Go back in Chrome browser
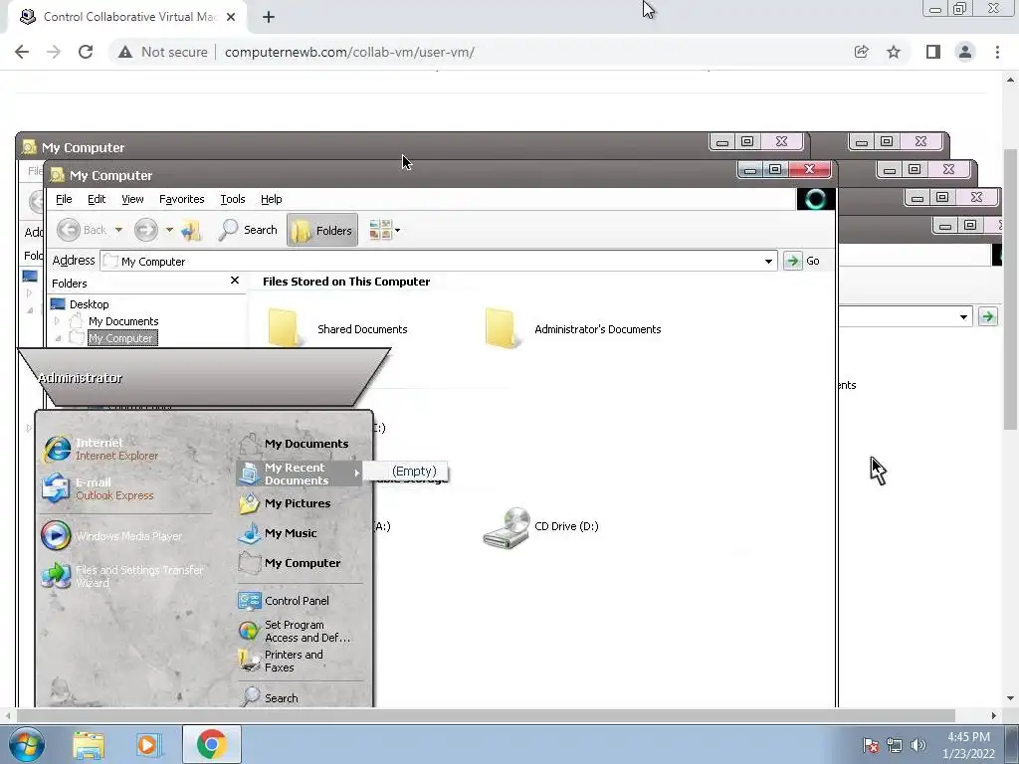Screen dimensions: 1019x764 pyautogui.click(x=22, y=52)
